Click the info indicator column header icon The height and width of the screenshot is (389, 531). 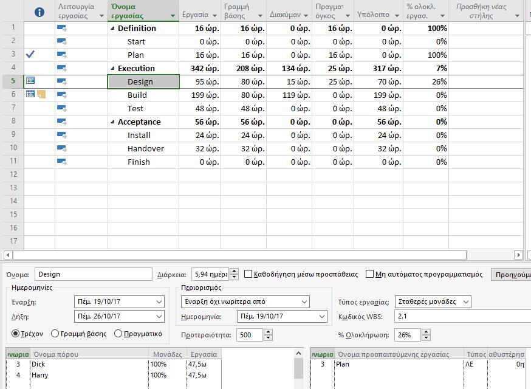click(39, 12)
